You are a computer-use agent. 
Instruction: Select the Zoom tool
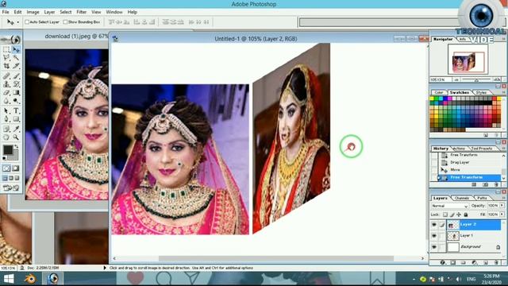16,137
